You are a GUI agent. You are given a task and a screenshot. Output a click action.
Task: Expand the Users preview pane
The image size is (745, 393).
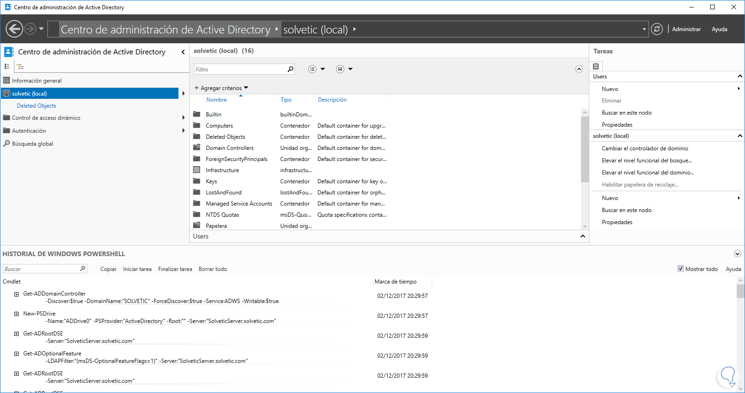point(583,236)
